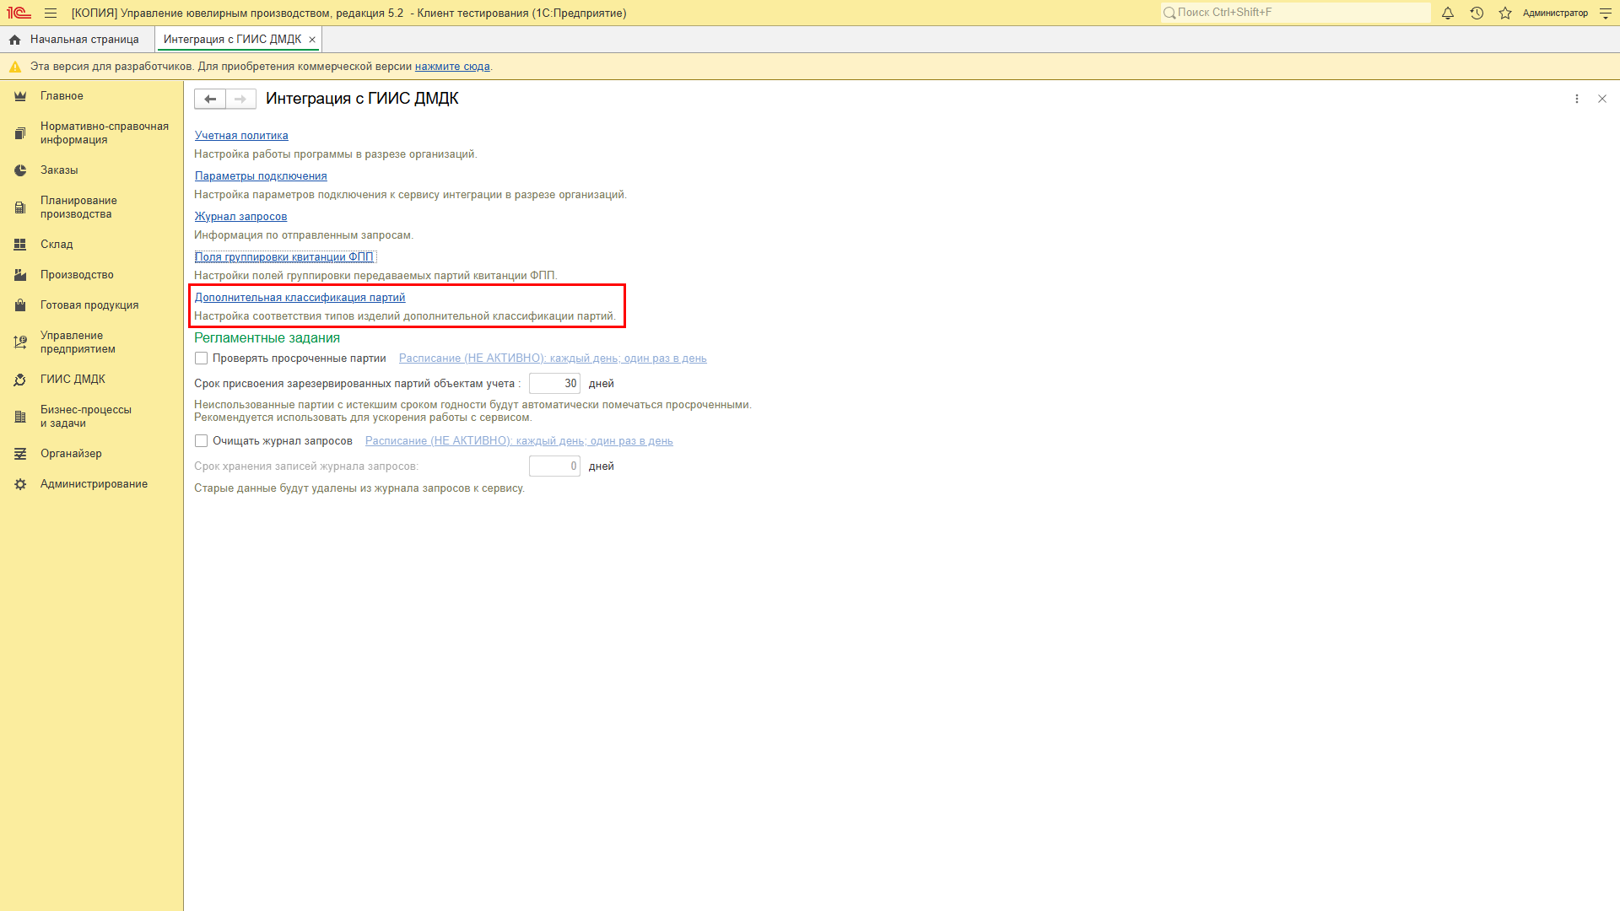This screenshot has height=911, width=1620.
Task: Click the reservation term field showing 30
Action: (x=554, y=384)
